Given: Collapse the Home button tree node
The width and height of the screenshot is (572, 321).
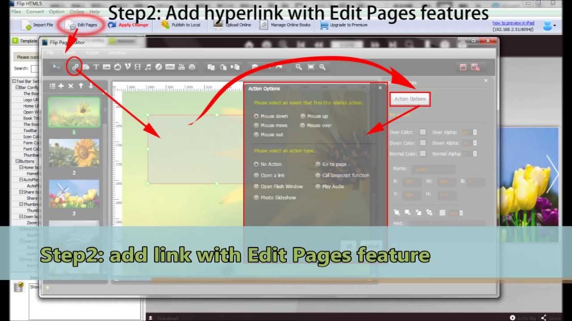Looking at the screenshot, I should pyautogui.click(x=21, y=167).
